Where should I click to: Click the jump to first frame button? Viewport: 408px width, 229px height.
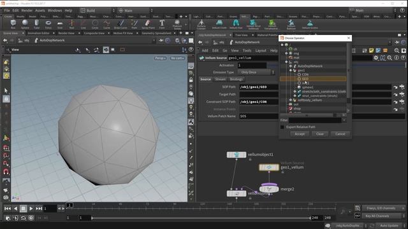8,209
